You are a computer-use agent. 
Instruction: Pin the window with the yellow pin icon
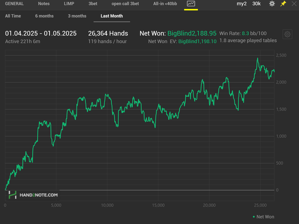coord(283,3)
